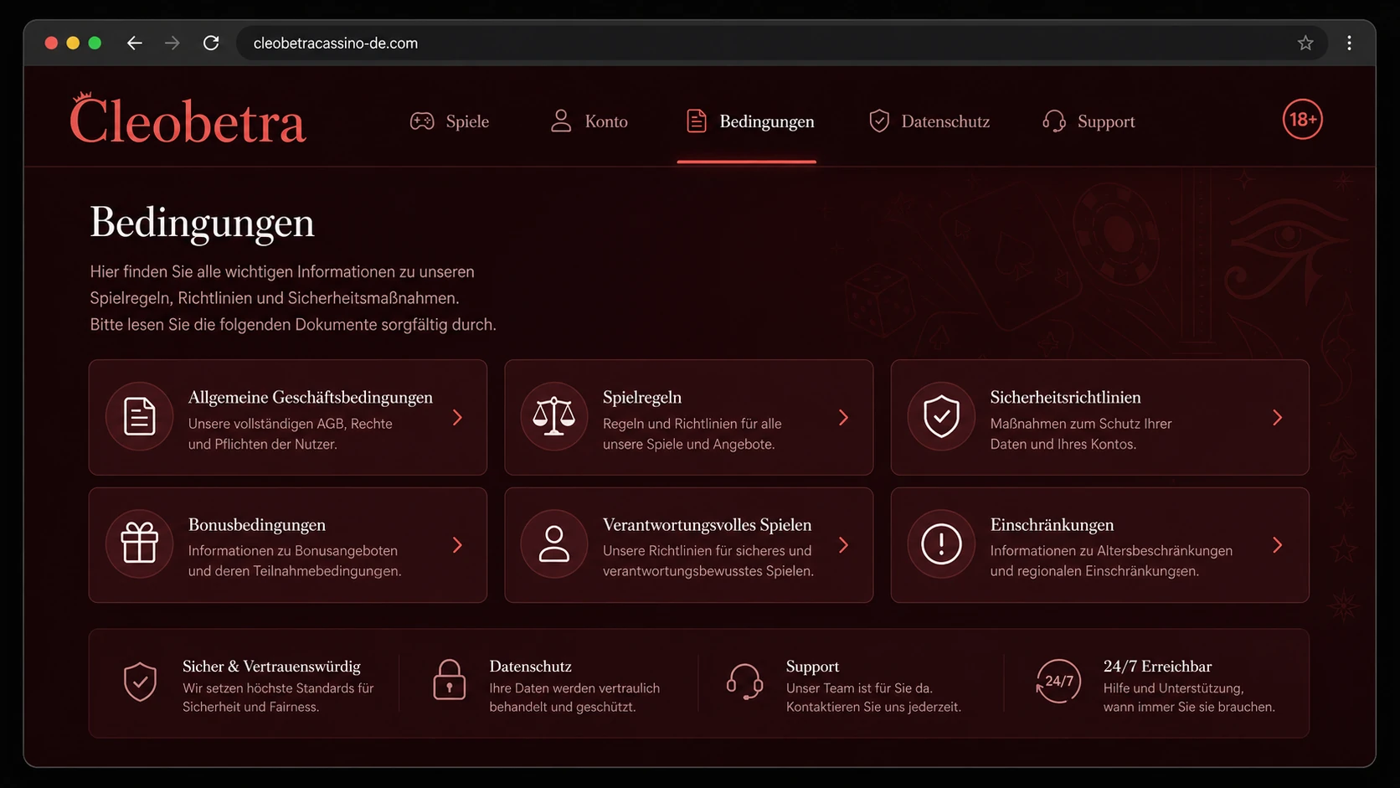Reload the page
The width and height of the screenshot is (1400, 788).
tap(211, 43)
